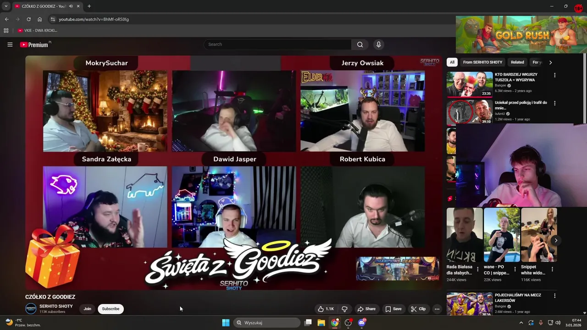
Task: Open a new browser tab
Action: [x=89, y=6]
